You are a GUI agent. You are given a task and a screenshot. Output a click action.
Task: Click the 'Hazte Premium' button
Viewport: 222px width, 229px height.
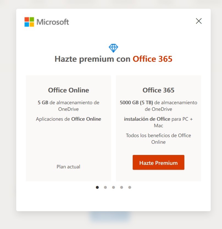click(159, 162)
